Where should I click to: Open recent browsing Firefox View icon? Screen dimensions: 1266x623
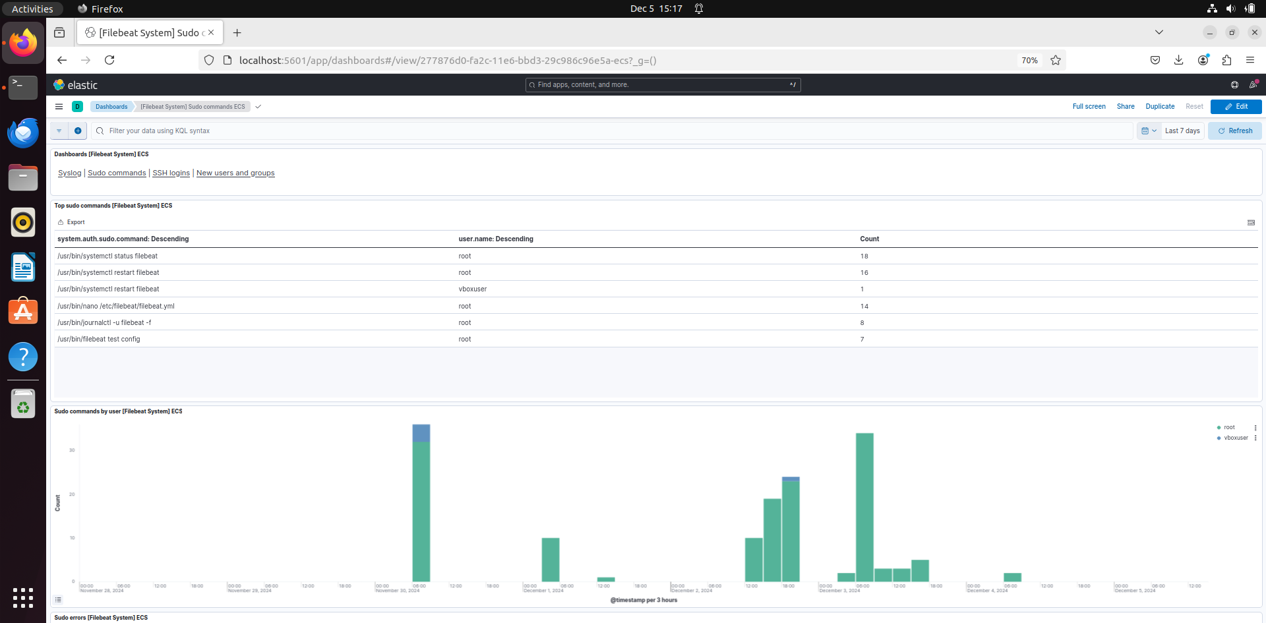[59, 33]
